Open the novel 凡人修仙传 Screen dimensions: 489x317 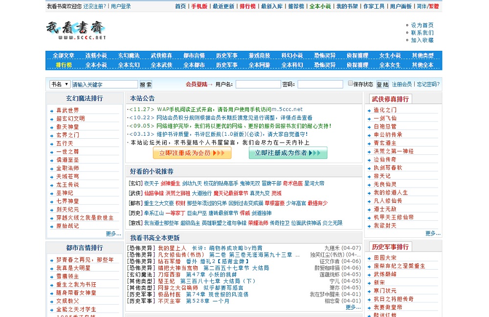pos(388,201)
